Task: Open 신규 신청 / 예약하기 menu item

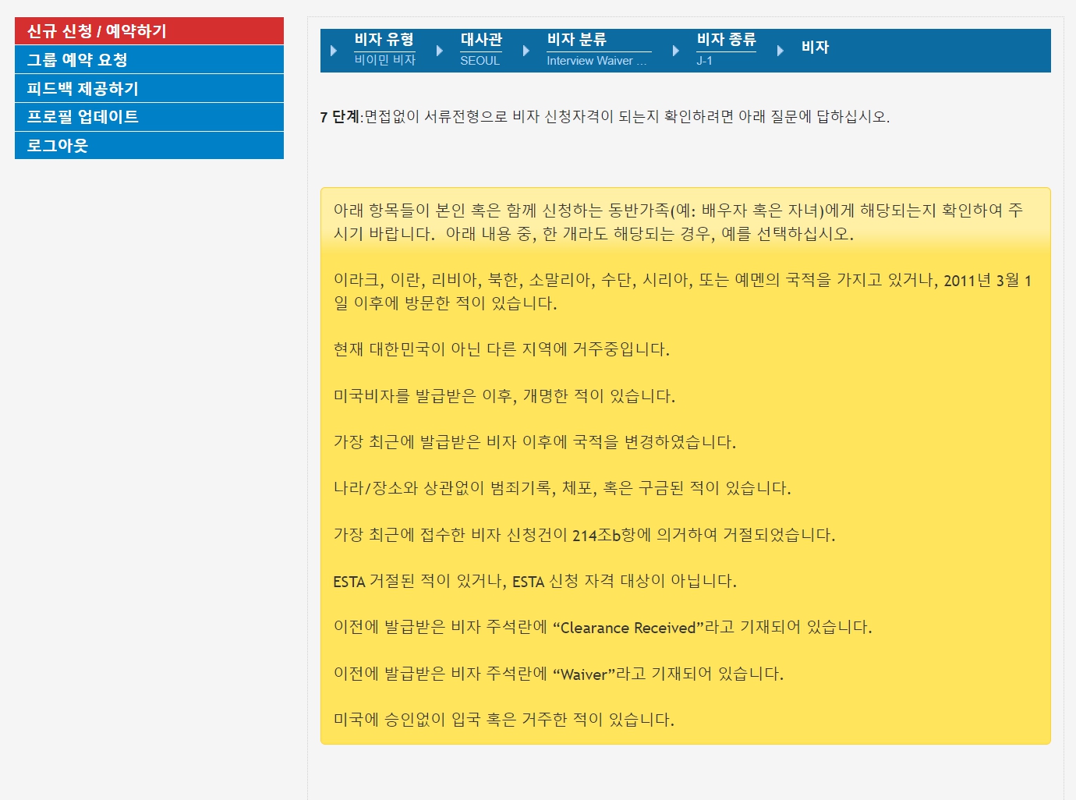Action: 149,31
